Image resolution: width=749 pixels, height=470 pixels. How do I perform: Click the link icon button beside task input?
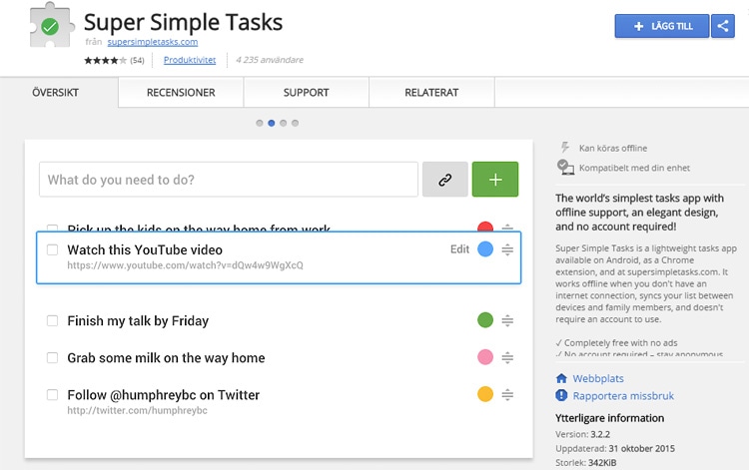point(444,180)
